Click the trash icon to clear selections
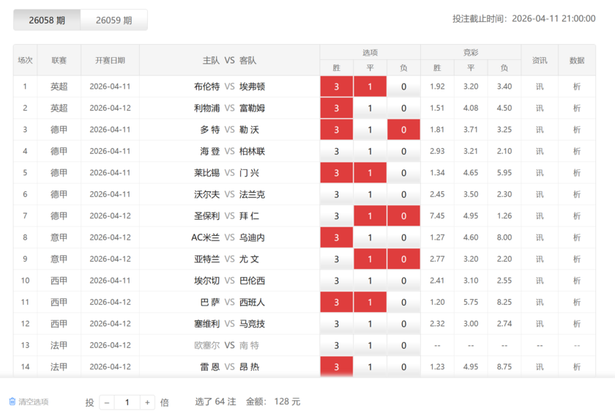This screenshot has height=414, width=615. 12,402
